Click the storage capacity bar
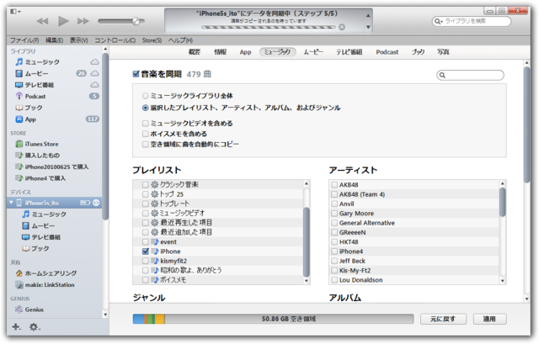The image size is (539, 344). coord(273,319)
